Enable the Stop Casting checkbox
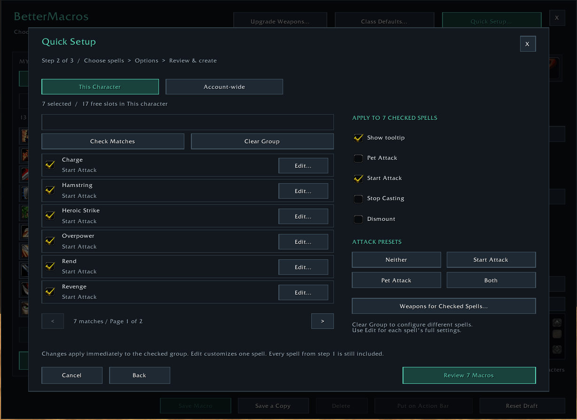 point(358,199)
